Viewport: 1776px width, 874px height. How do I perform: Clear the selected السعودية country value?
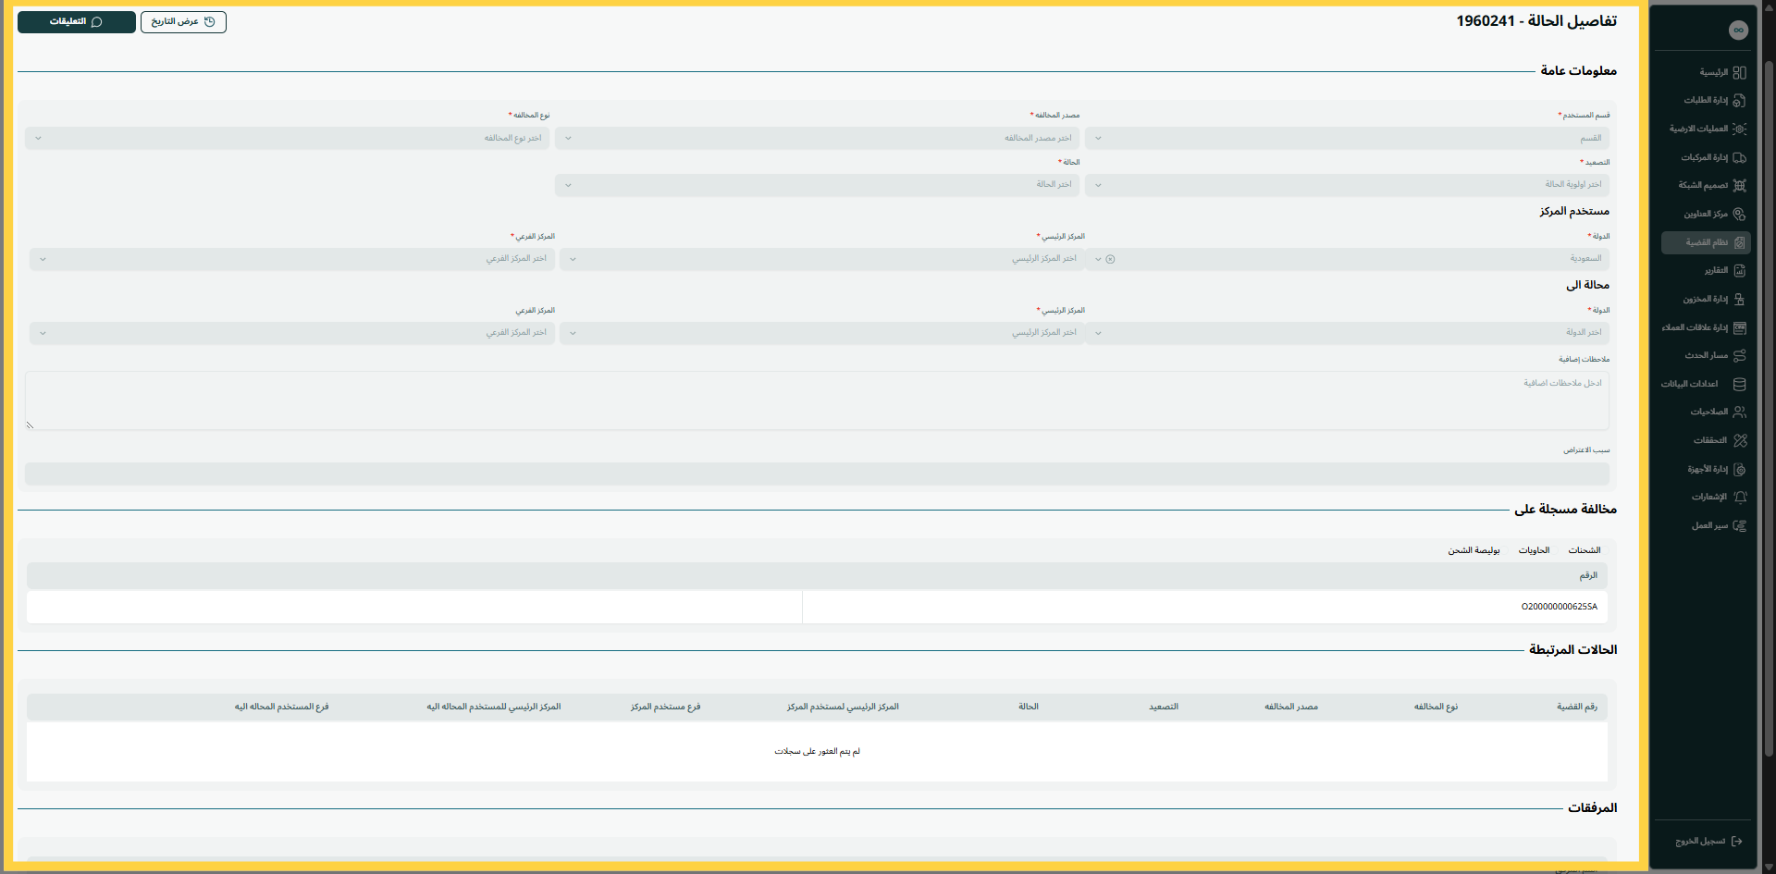(1110, 259)
